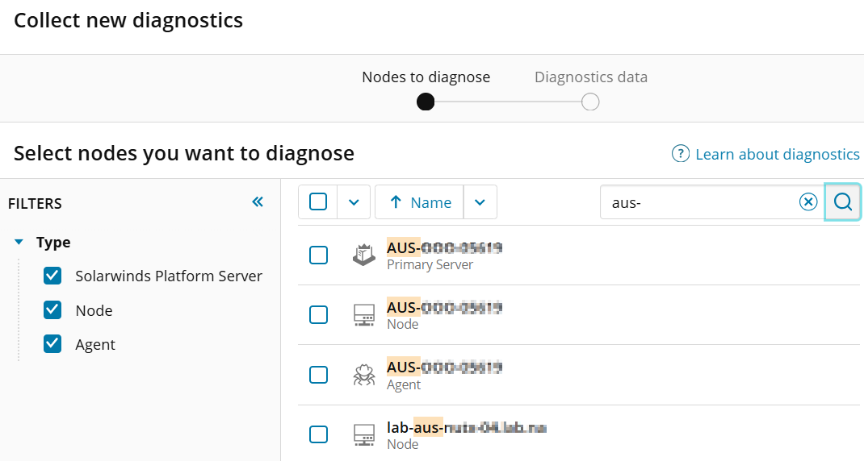Click the Solarwinds Platform Server label
The width and height of the screenshot is (864, 461).
(169, 276)
